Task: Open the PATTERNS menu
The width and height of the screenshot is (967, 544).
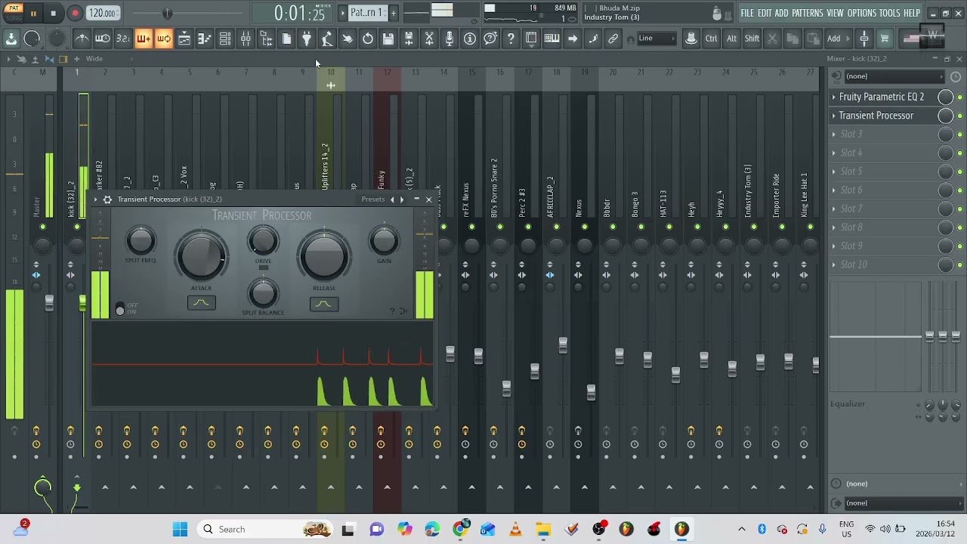Action: (807, 13)
